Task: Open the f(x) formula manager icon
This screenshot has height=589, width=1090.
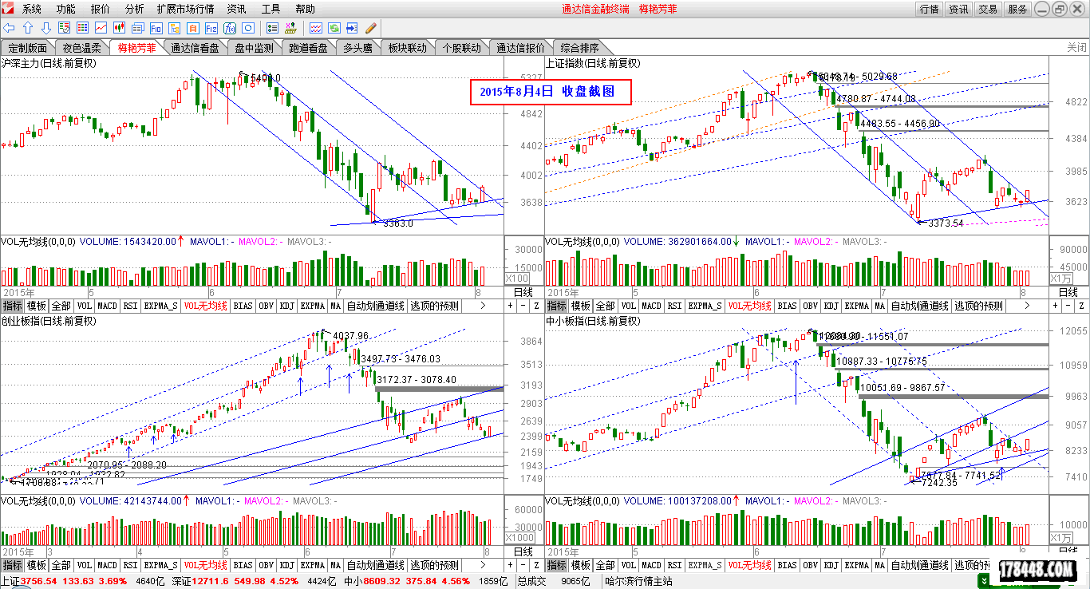Action: (230, 28)
